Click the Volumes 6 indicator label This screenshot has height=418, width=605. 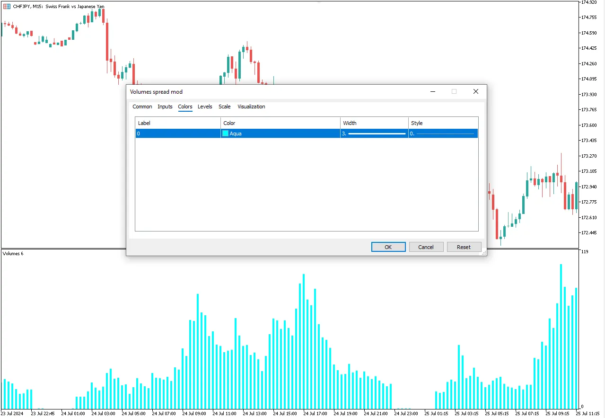tap(13, 254)
